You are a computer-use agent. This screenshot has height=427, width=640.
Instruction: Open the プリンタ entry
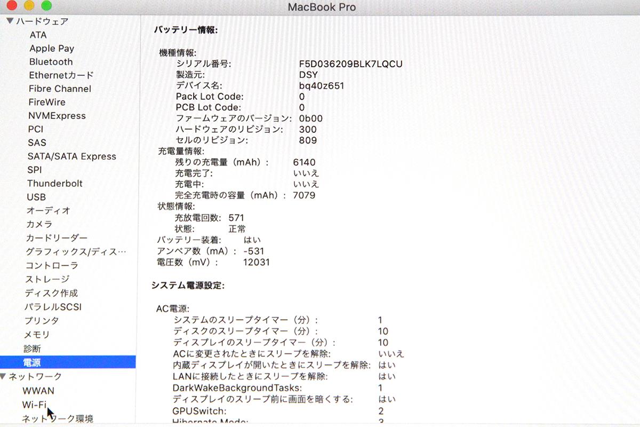point(42,321)
